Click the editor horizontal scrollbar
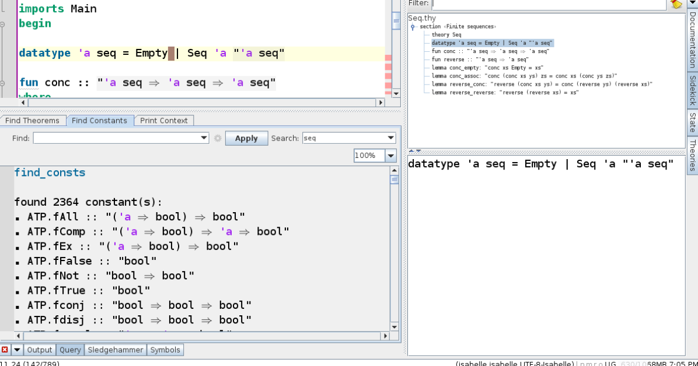 pyautogui.click(x=198, y=103)
